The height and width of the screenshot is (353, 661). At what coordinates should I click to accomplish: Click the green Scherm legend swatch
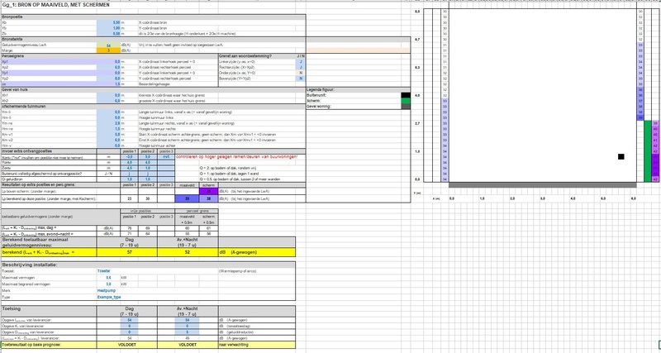pos(406,101)
